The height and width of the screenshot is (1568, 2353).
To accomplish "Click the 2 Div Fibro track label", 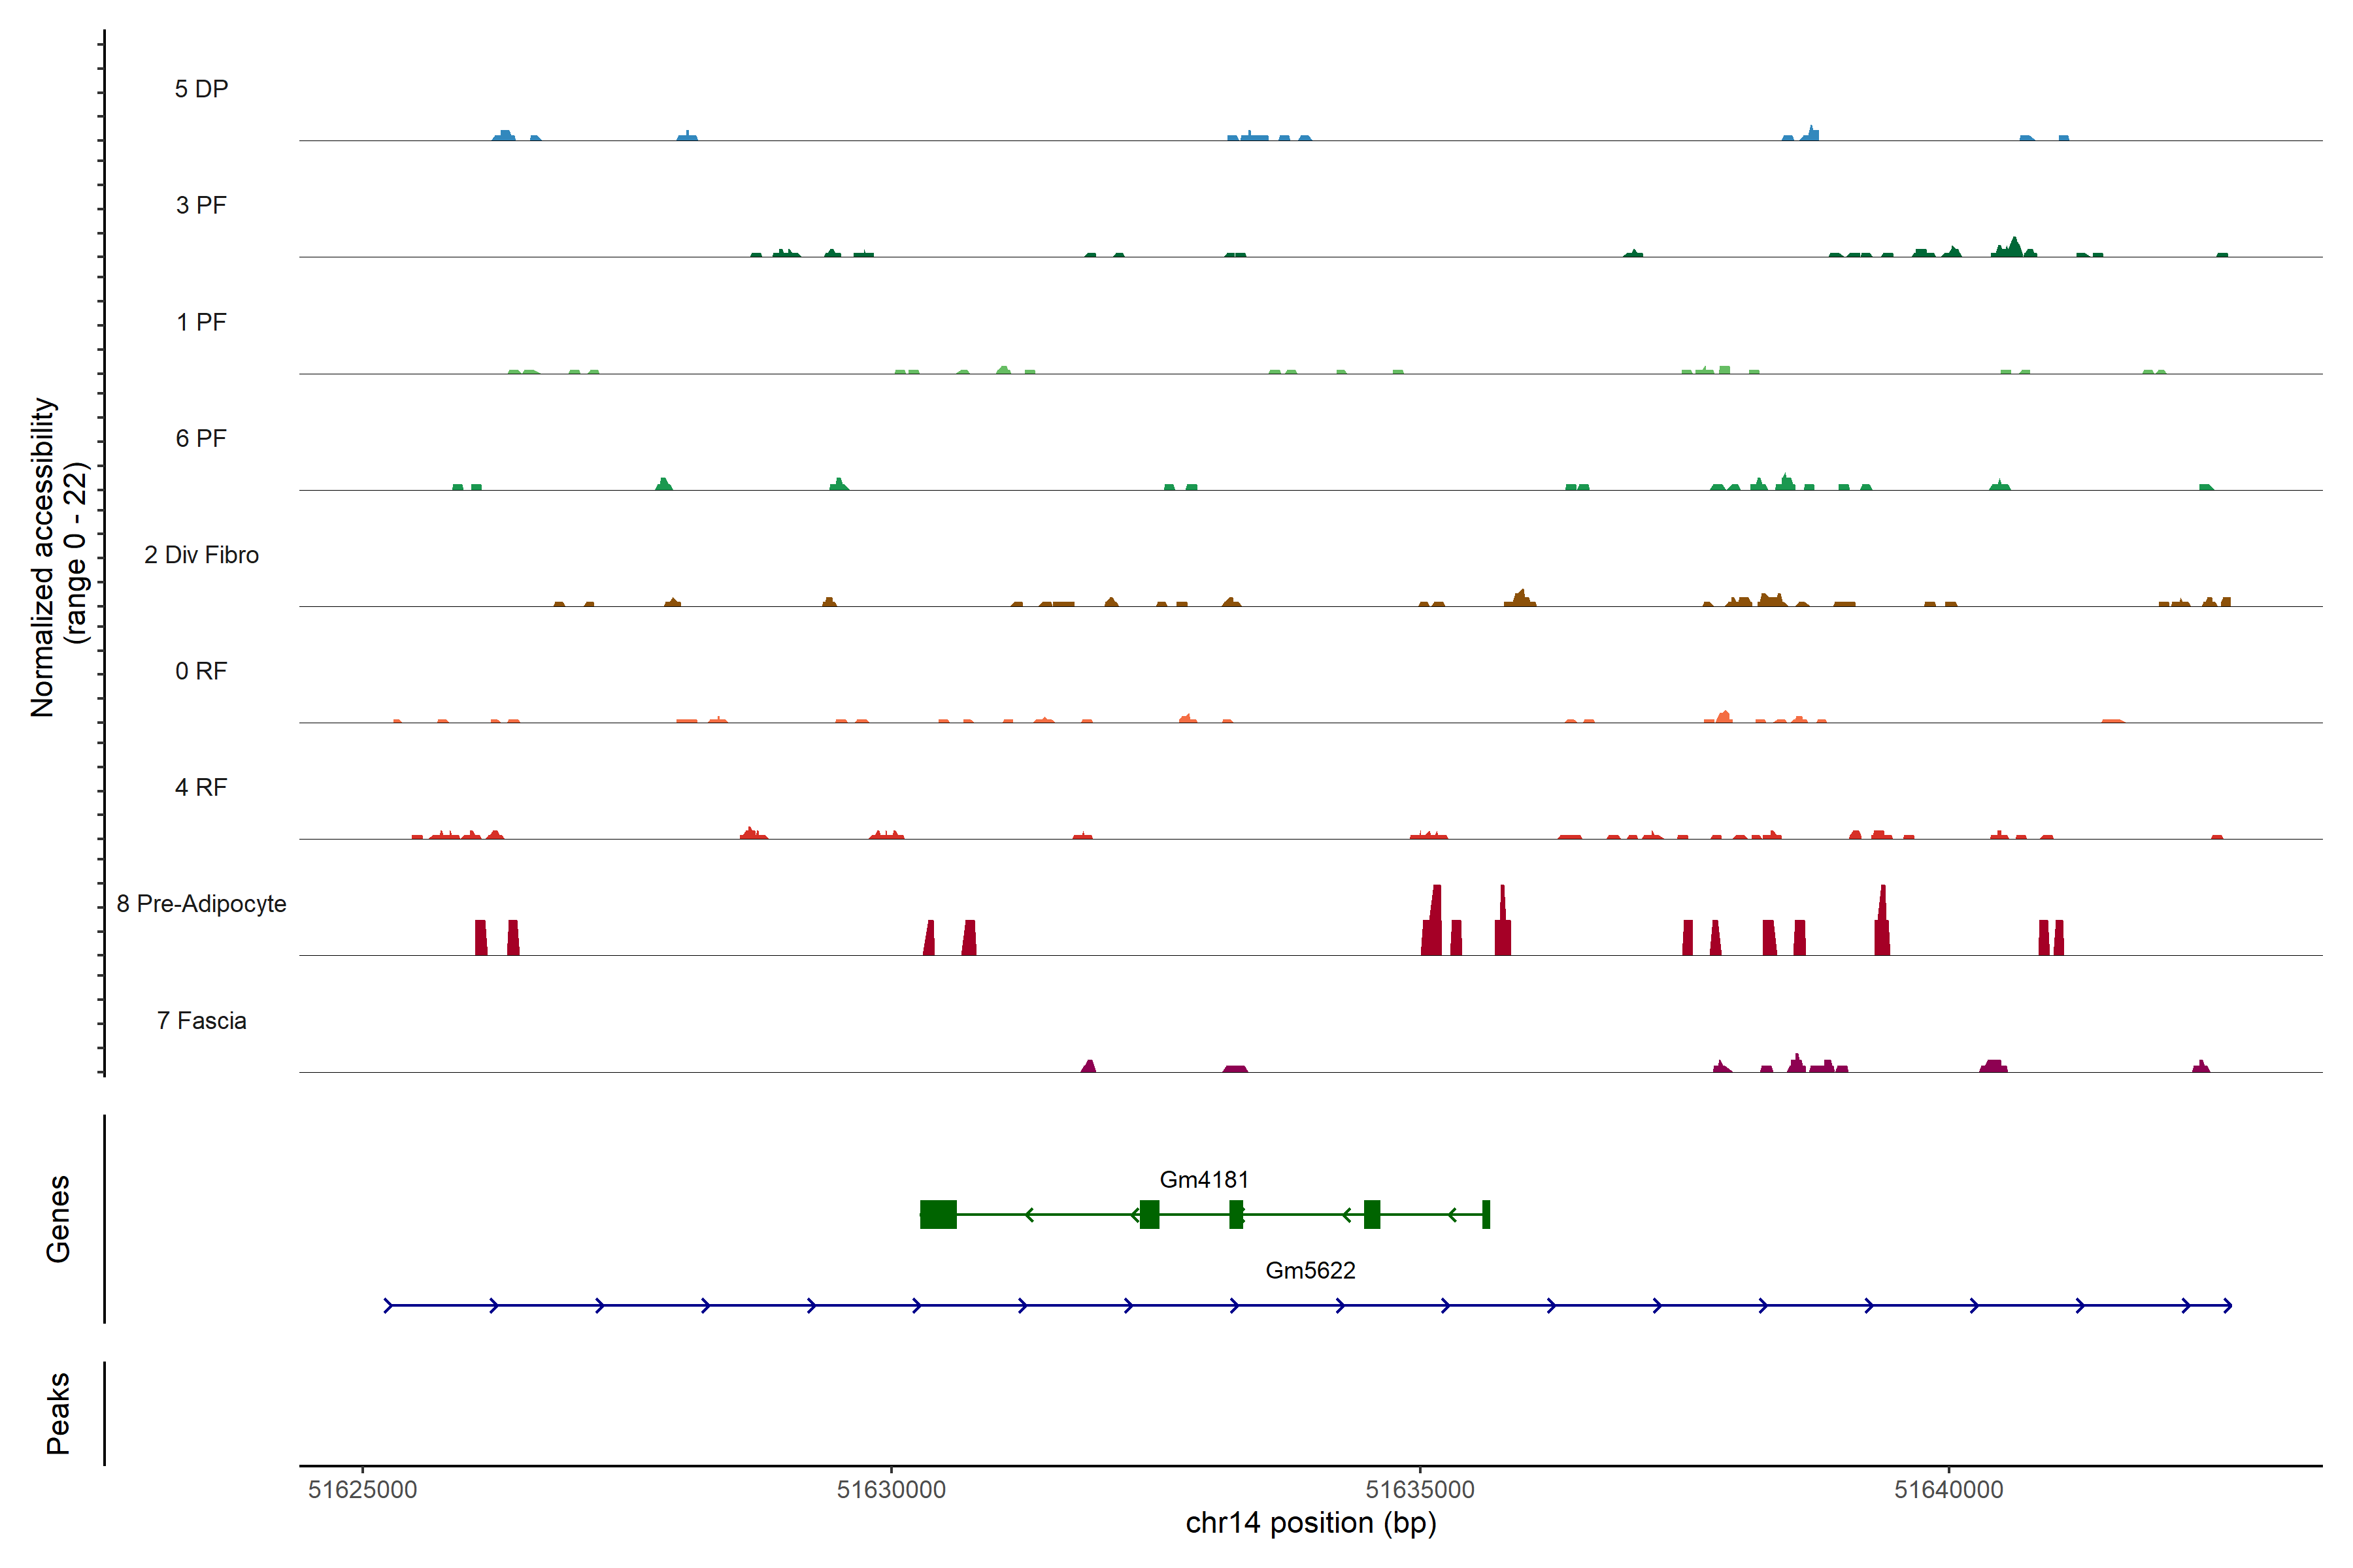I will tap(201, 555).
